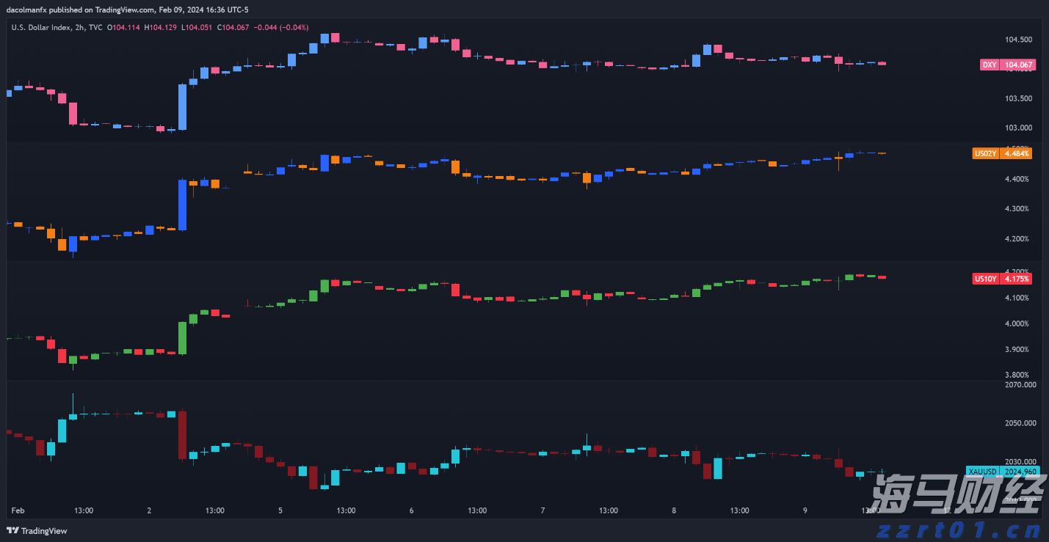Click the TradingView logo at the bottom
The height and width of the screenshot is (542, 1049).
pyautogui.click(x=37, y=531)
